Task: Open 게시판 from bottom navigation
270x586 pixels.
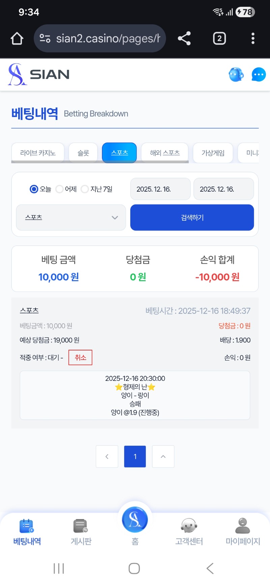Action: (81, 532)
